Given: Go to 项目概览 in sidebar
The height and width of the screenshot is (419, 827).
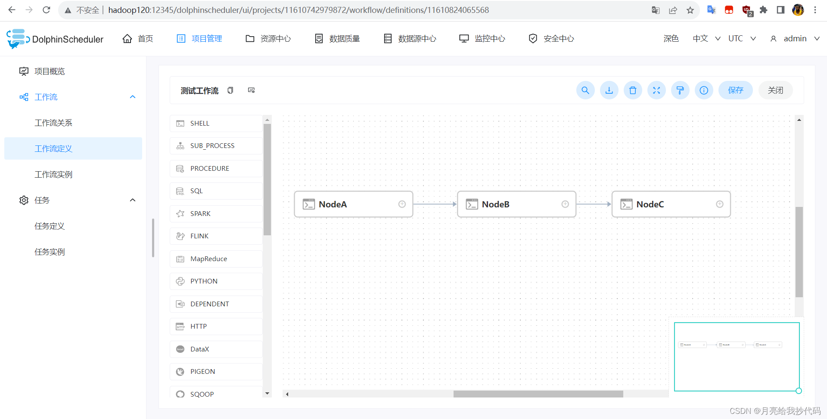Looking at the screenshot, I should point(73,71).
